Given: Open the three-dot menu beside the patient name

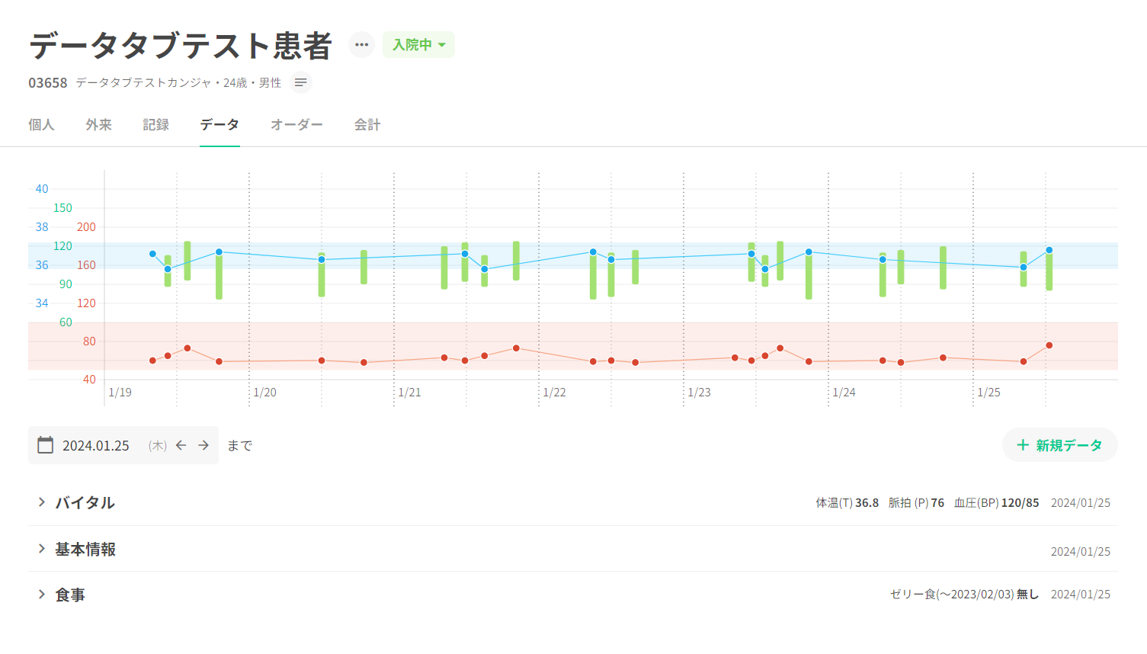Looking at the screenshot, I should 361,44.
